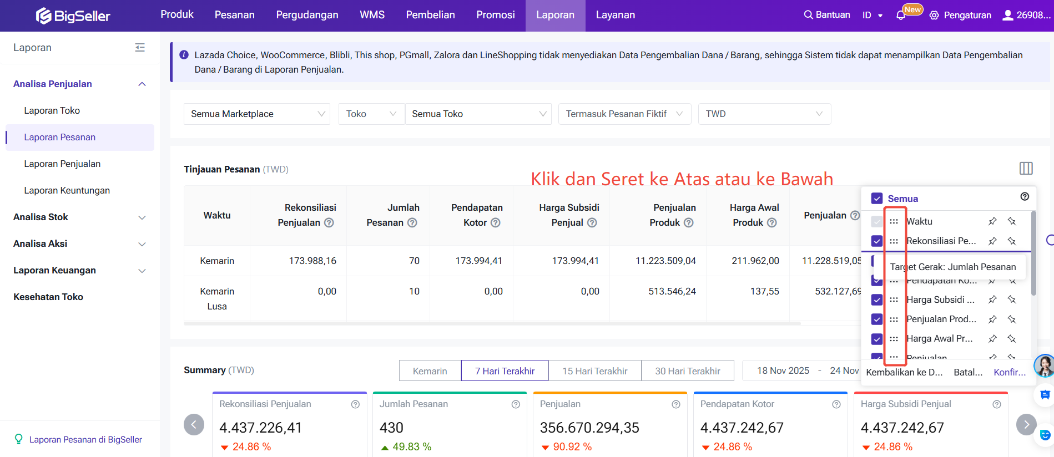
Task: Expand the Analisa Stok section
Action: point(79,217)
